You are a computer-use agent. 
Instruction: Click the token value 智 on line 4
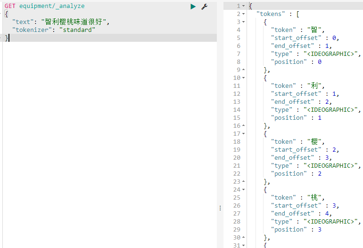(x=314, y=30)
